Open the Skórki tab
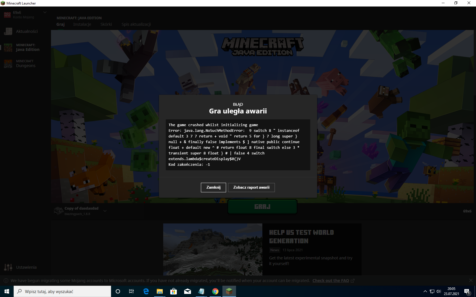The height and width of the screenshot is (297, 476). point(106,24)
